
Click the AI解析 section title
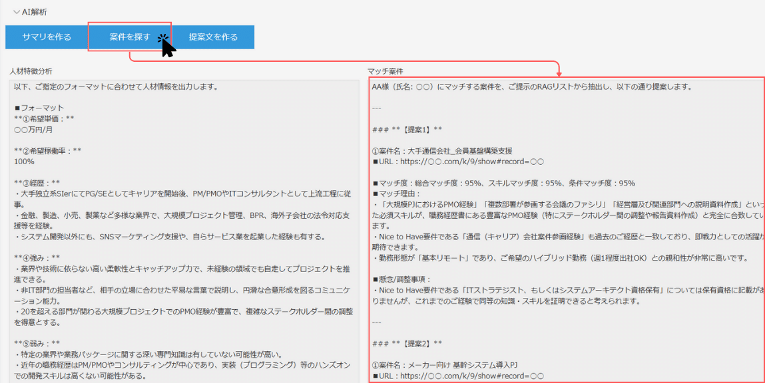(x=35, y=12)
